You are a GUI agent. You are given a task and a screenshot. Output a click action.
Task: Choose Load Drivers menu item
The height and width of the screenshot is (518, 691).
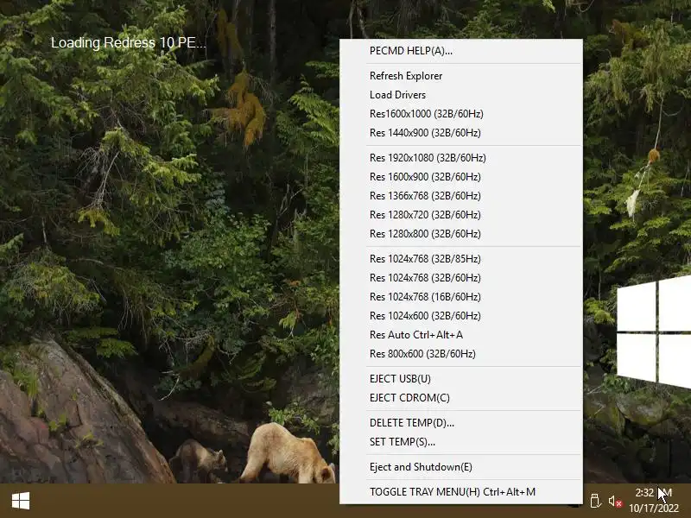pos(461,95)
